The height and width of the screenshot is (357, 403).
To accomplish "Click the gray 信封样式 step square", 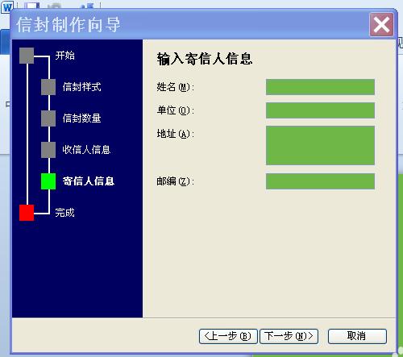I will 48,87.
